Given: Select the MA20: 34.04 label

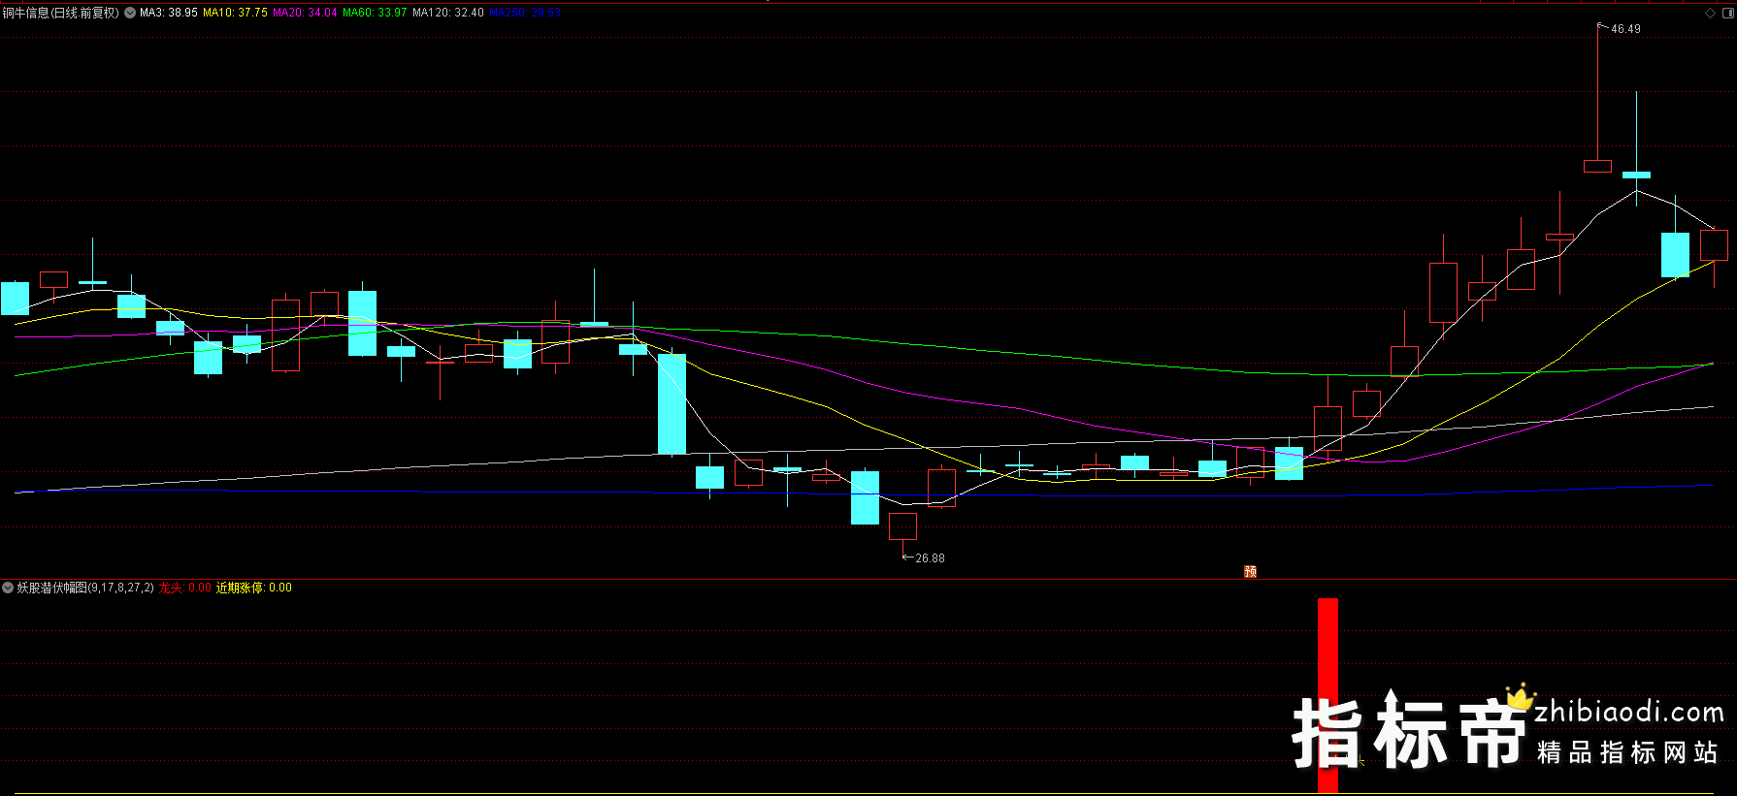Looking at the screenshot, I should point(305,13).
